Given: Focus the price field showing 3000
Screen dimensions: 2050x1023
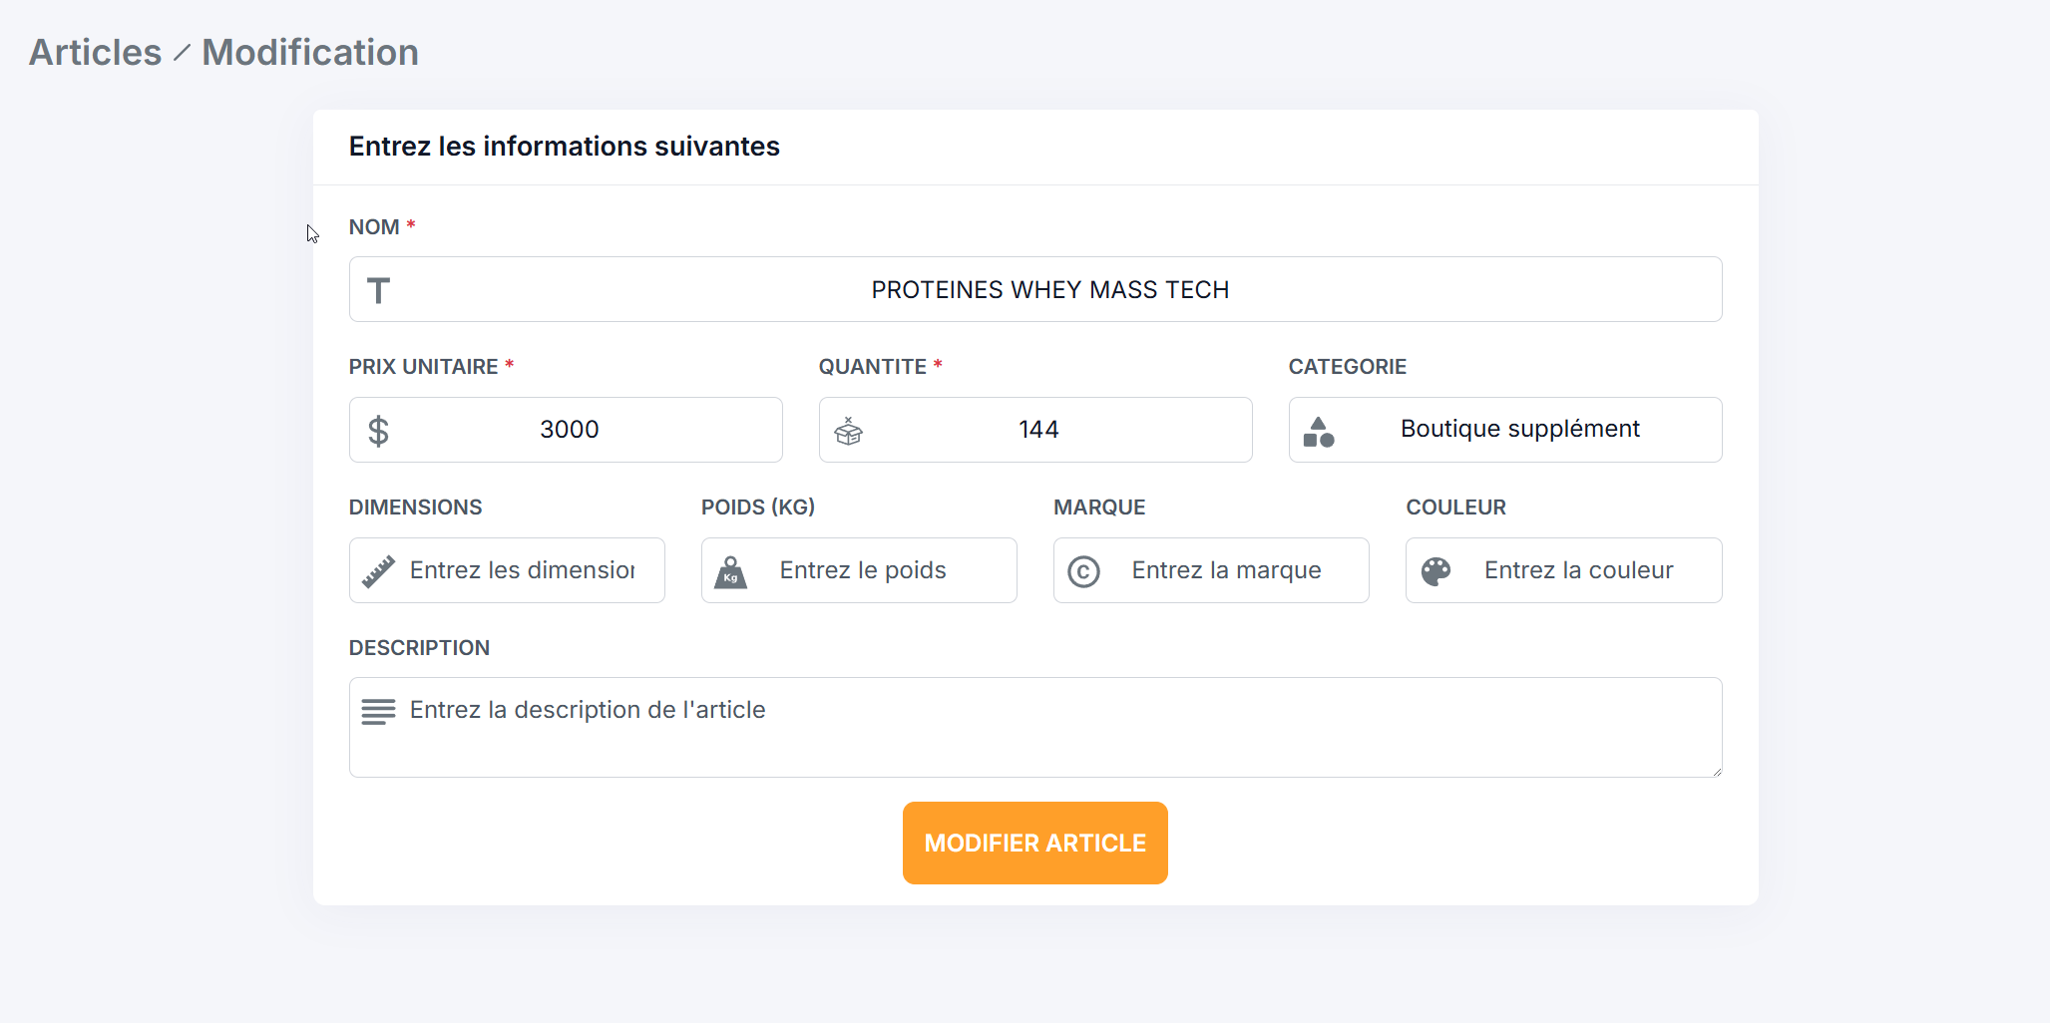Looking at the screenshot, I should click(566, 430).
